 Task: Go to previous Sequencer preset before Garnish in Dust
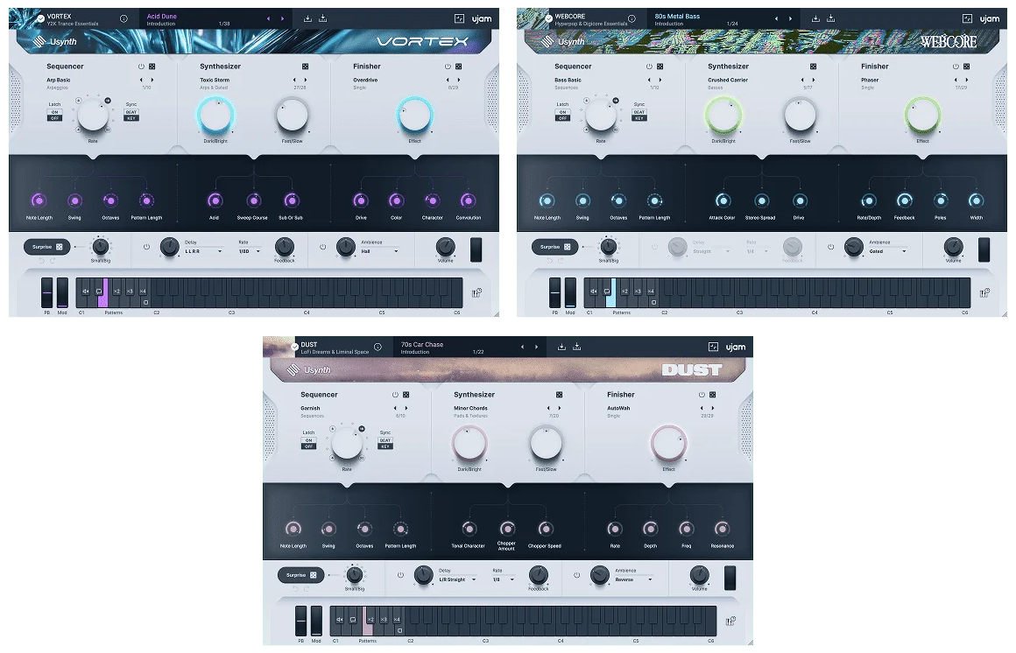(395, 409)
